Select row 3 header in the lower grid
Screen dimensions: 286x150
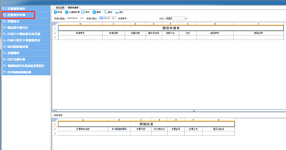coord(55,134)
